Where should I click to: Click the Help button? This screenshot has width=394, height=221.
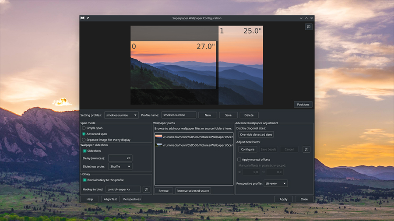coord(90,199)
